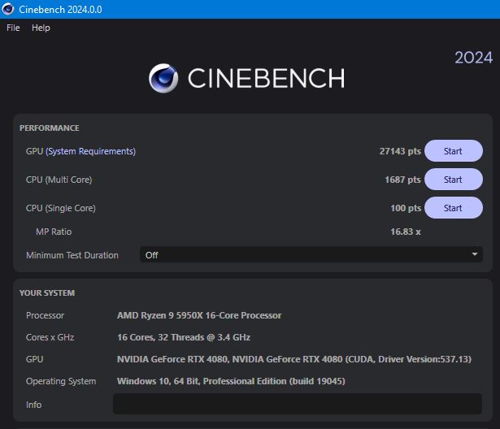Screen dimensions: 500x429
Task: Open the Help menu
Action: tap(41, 28)
